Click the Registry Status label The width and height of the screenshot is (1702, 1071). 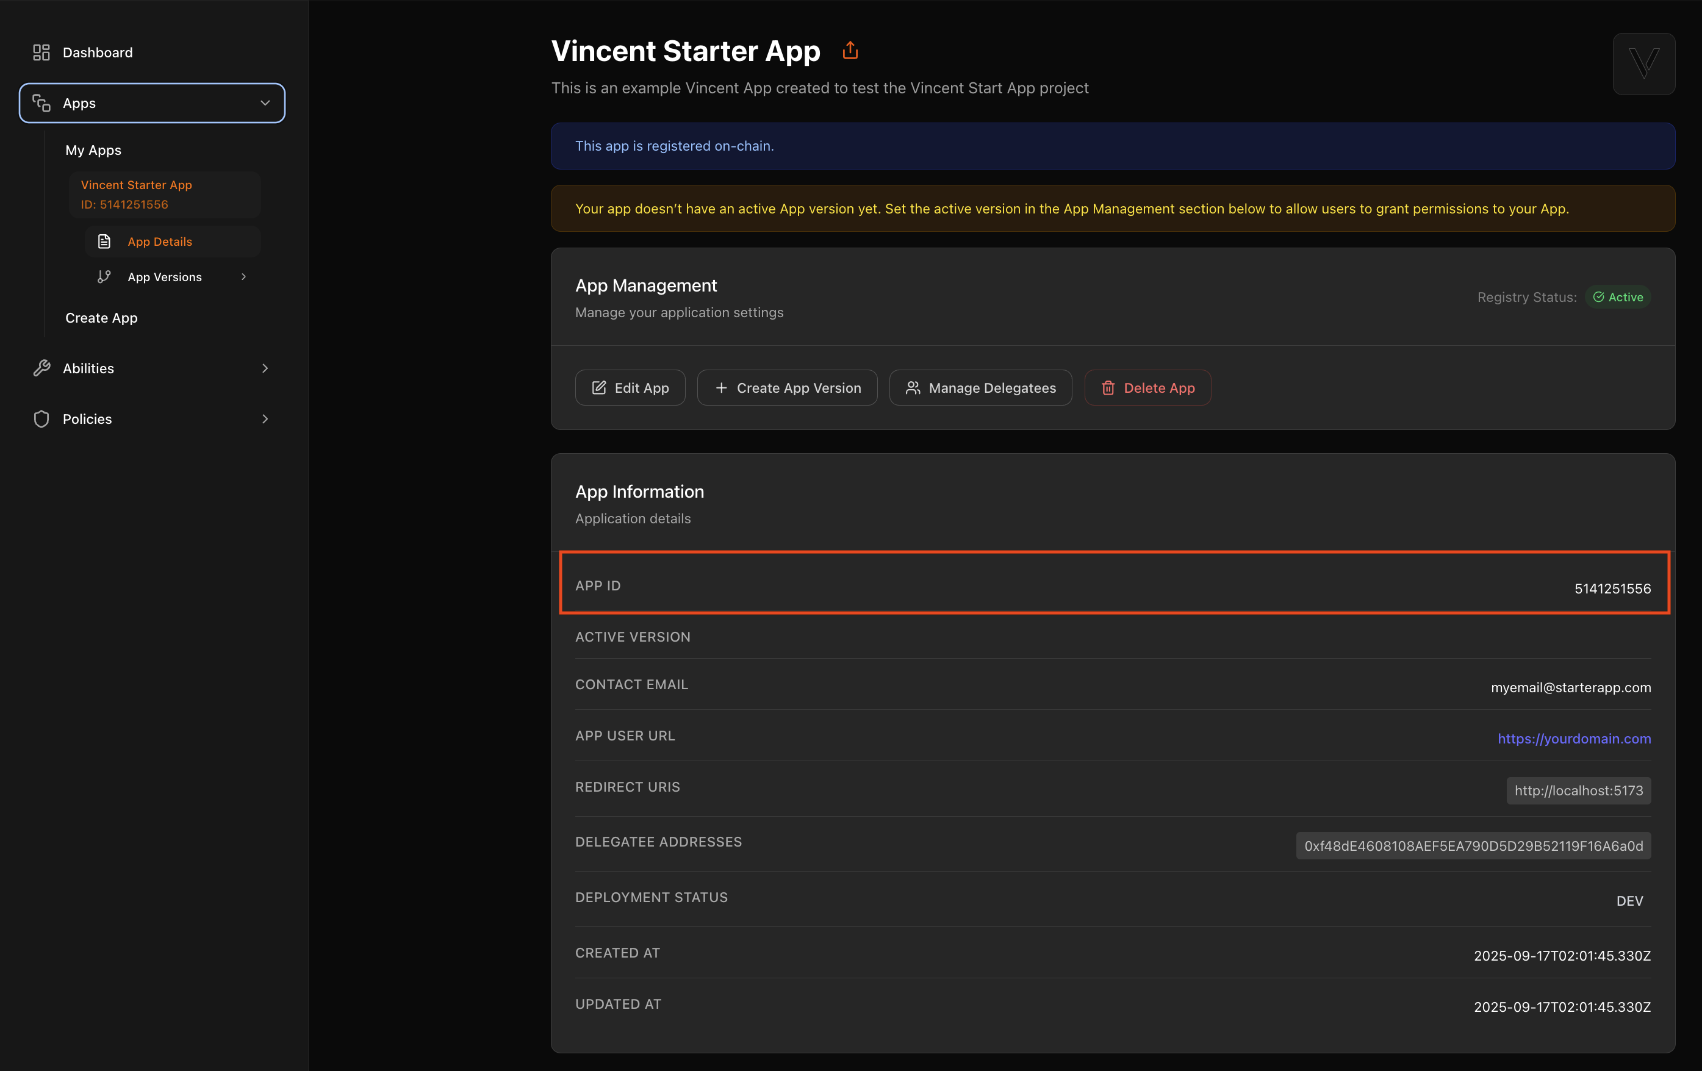[x=1527, y=298]
